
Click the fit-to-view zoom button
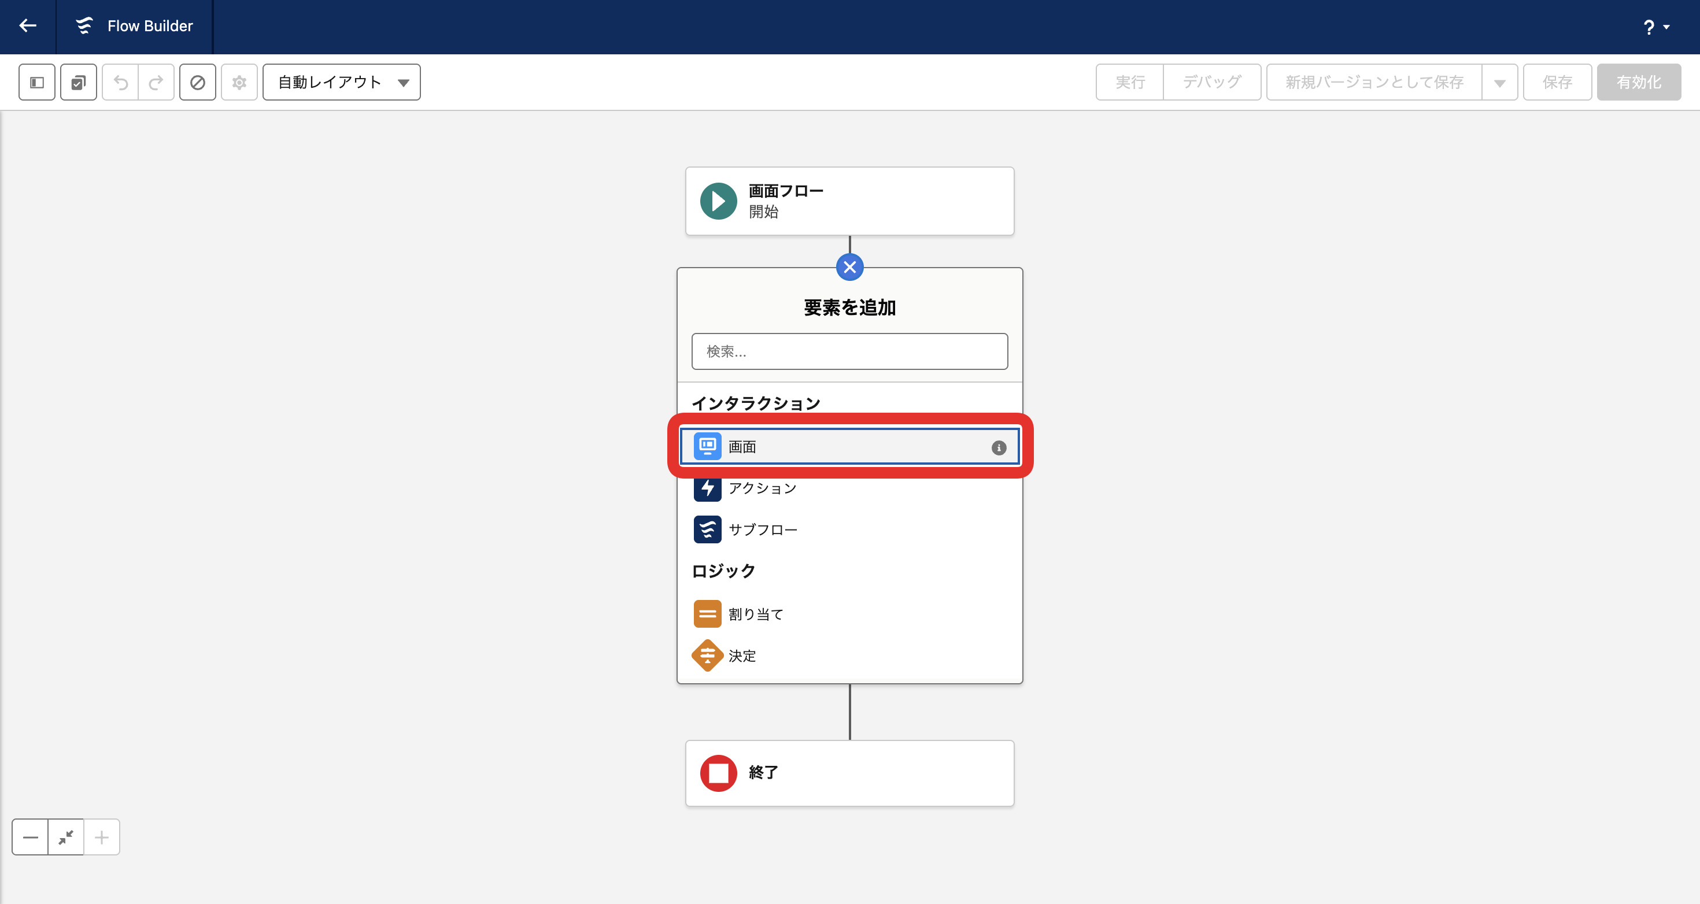pos(66,838)
